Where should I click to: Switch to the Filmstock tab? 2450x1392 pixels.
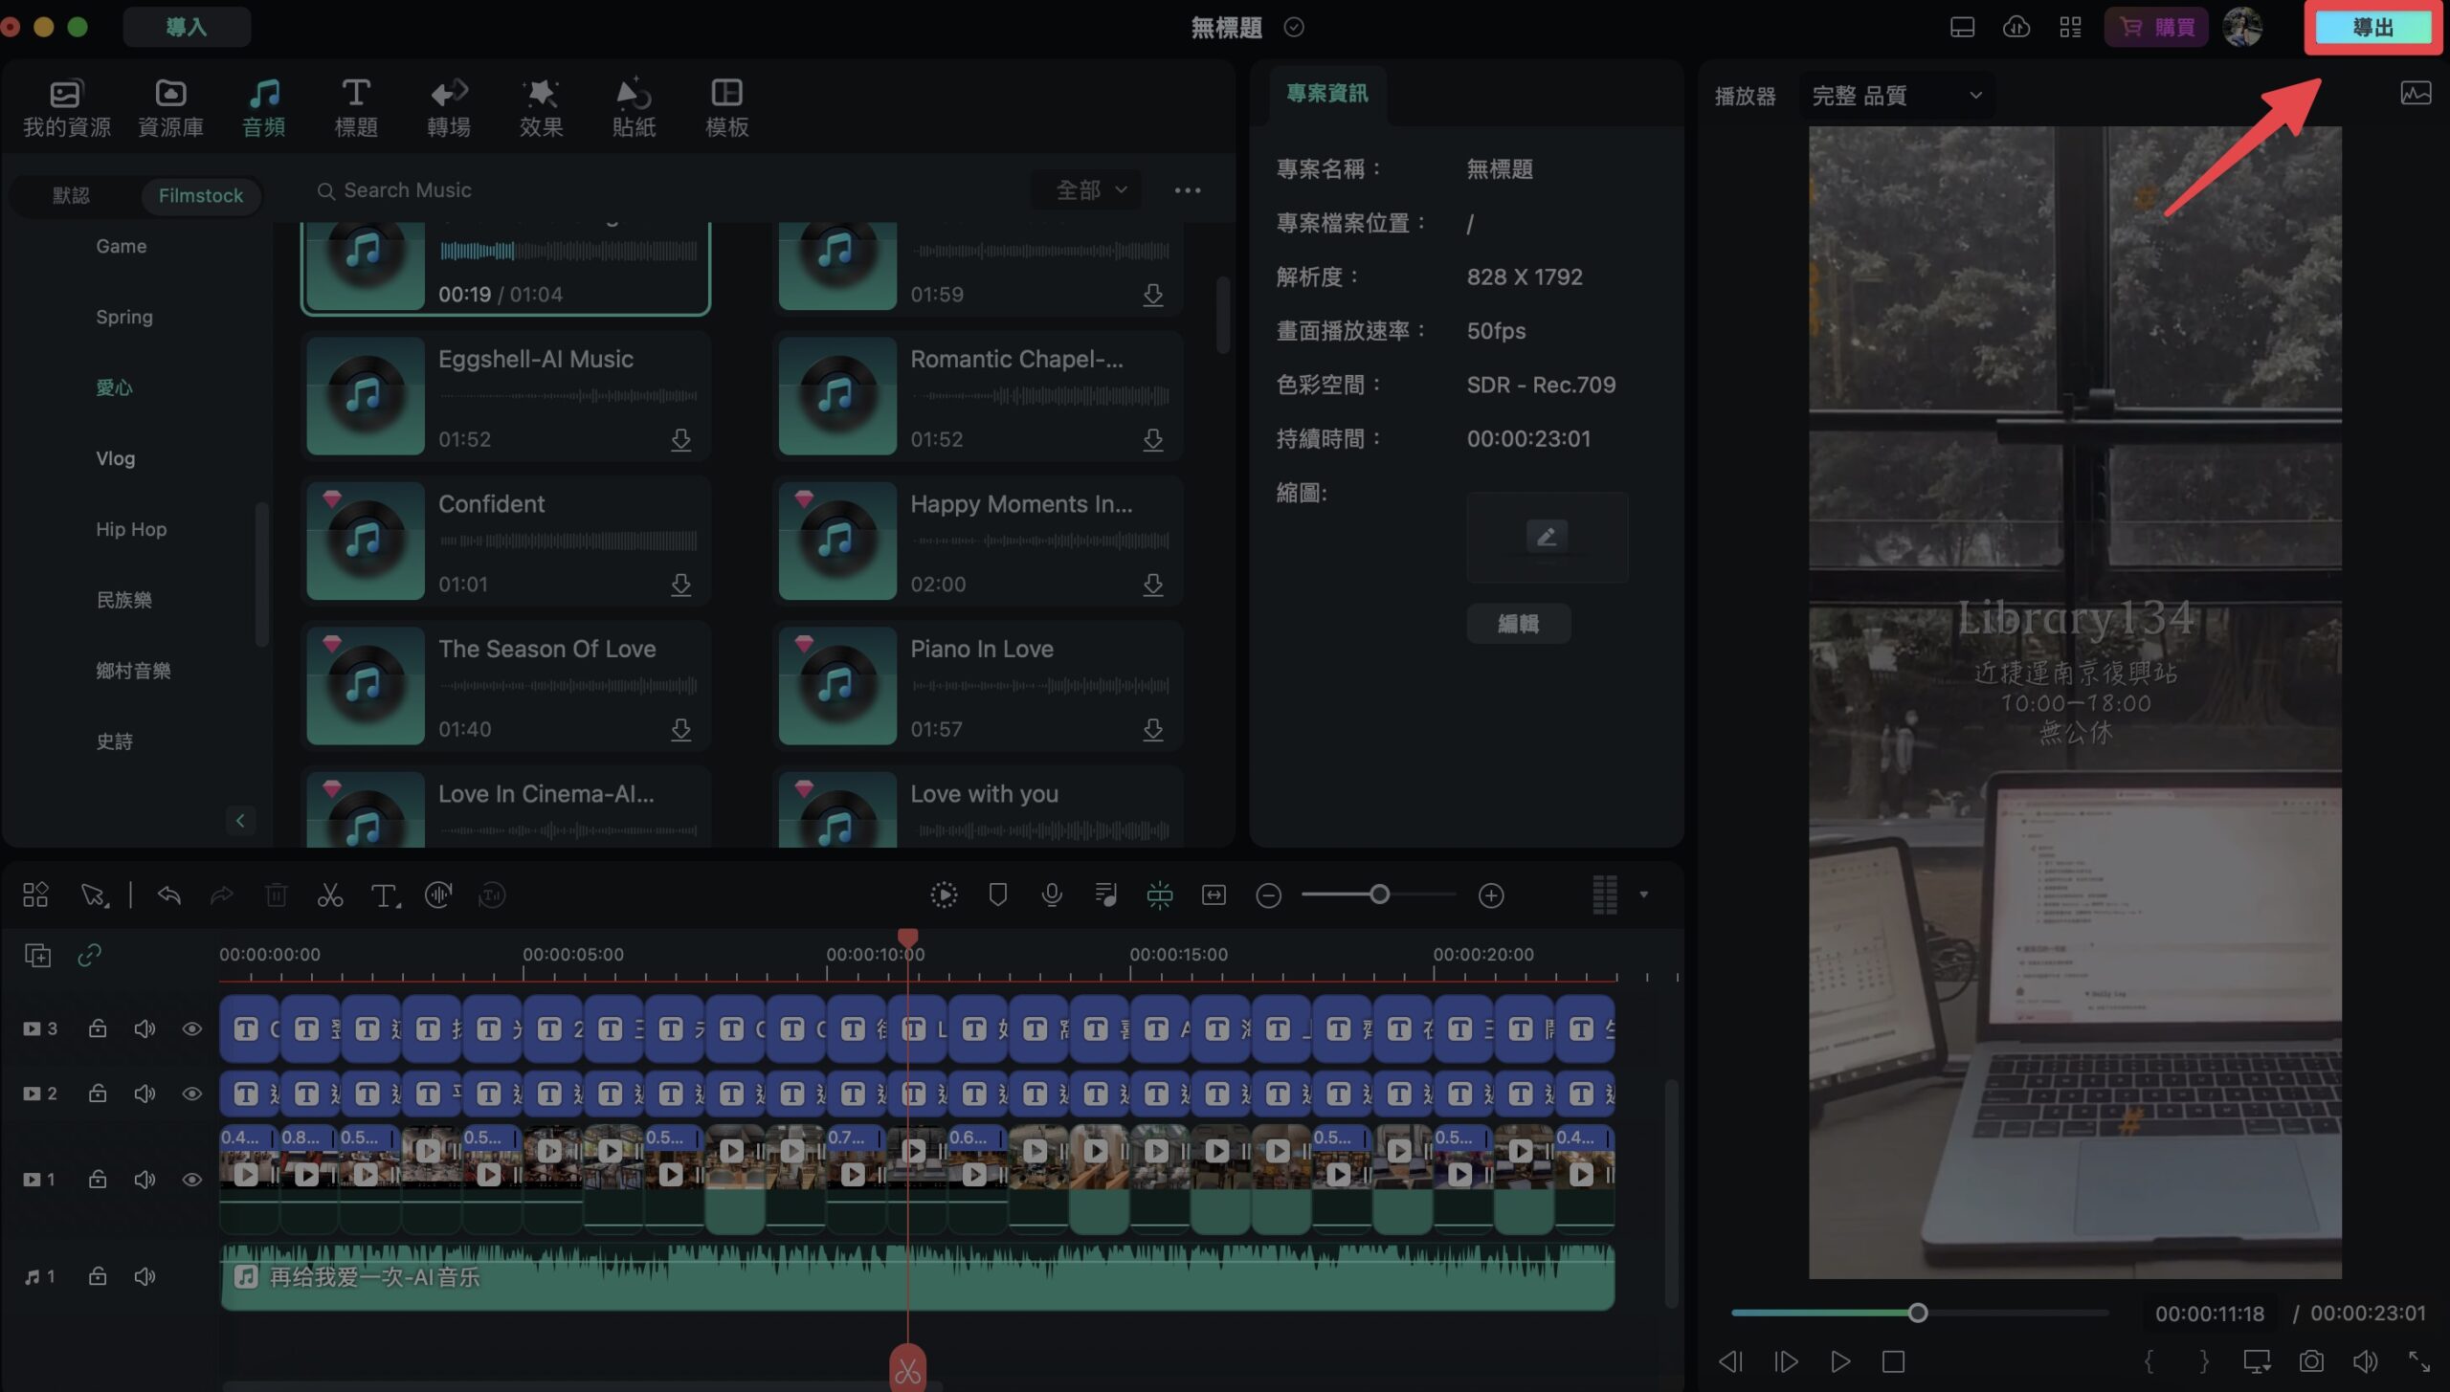pos(201,195)
